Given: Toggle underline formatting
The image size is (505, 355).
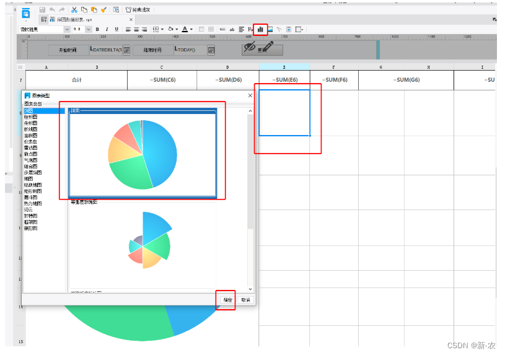Looking at the screenshot, I should click(x=116, y=29).
